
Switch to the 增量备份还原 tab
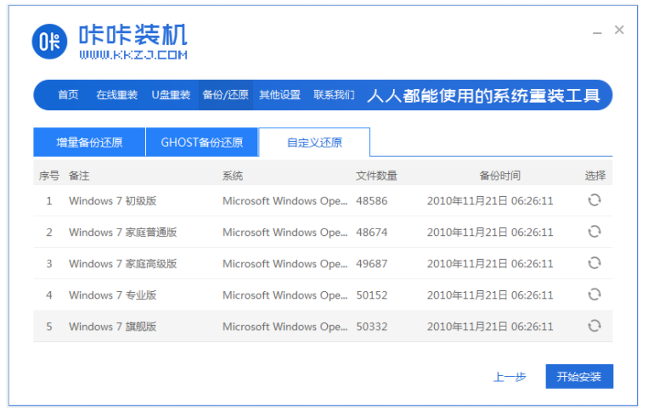coord(89,143)
